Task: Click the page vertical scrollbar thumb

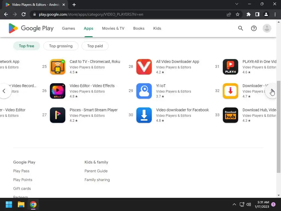Action: click(279, 127)
